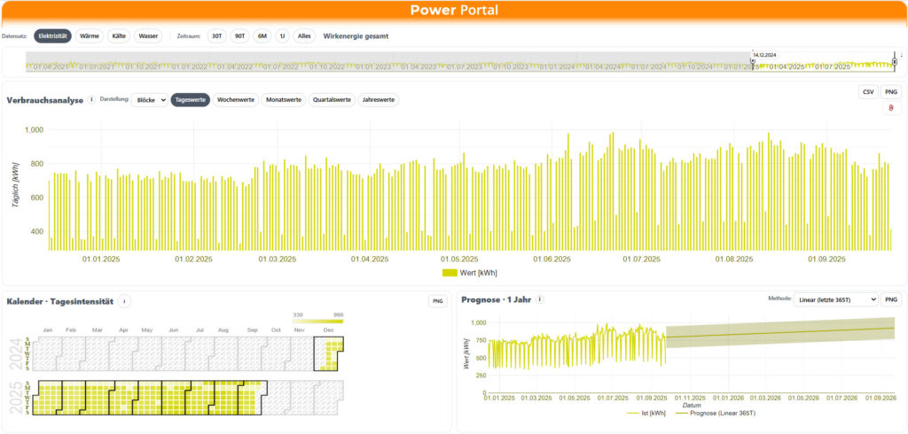This screenshot has width=908, height=434.
Task: Switch dataset to Kälte
Action: [119, 36]
